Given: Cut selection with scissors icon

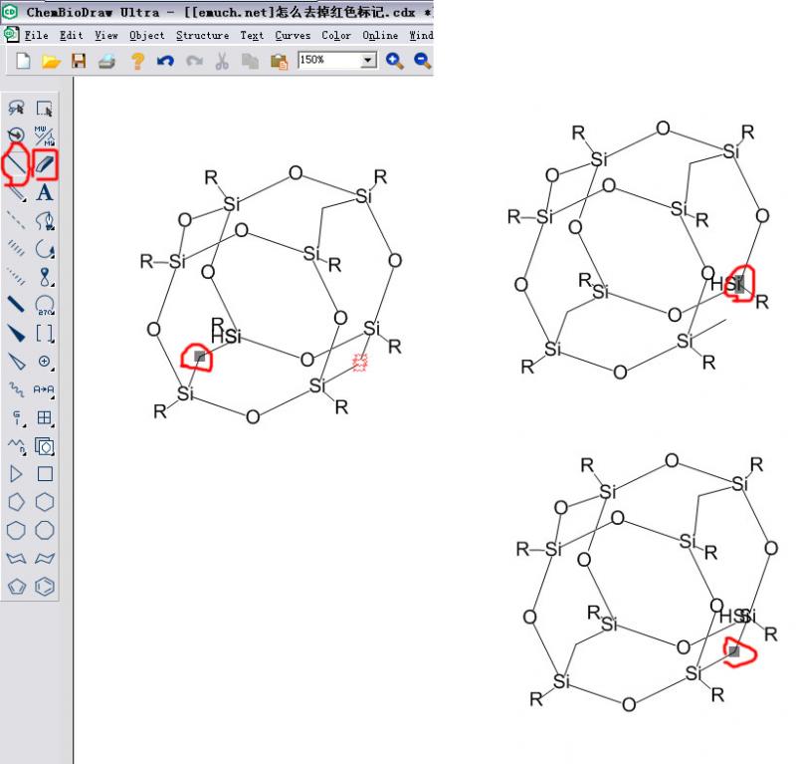Looking at the screenshot, I should (x=222, y=61).
